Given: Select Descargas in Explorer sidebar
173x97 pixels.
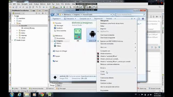Looking at the screenshot, I should [59, 26].
